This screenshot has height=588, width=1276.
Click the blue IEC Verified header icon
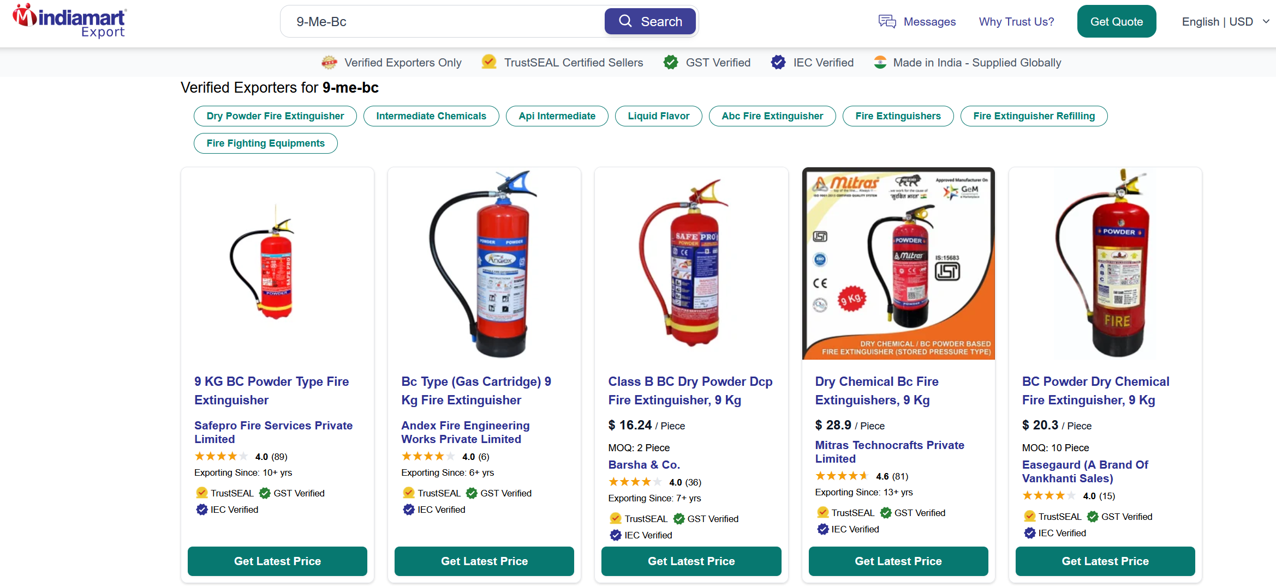778,63
